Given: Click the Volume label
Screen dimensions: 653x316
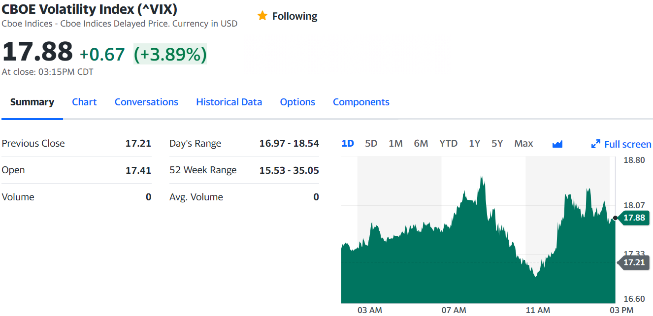Looking at the screenshot, I should (x=18, y=197).
